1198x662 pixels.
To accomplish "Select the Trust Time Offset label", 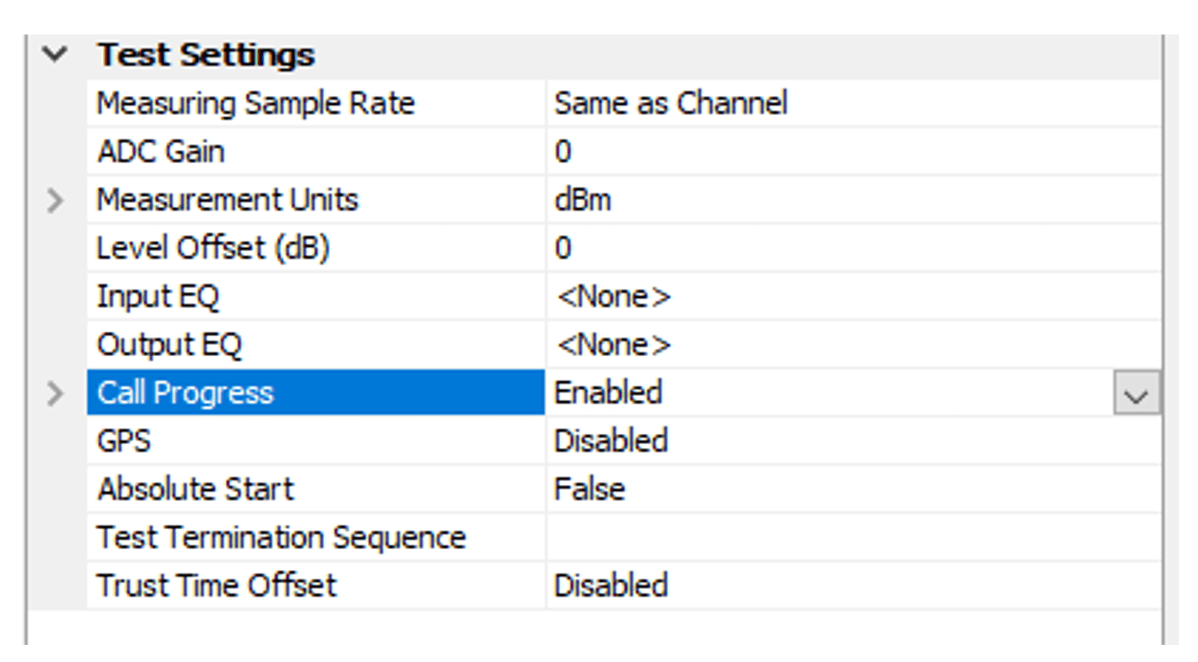I will pyautogui.click(x=217, y=586).
